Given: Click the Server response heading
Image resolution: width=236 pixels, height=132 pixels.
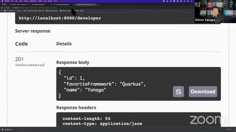Looking at the screenshot, I should 33,31.
